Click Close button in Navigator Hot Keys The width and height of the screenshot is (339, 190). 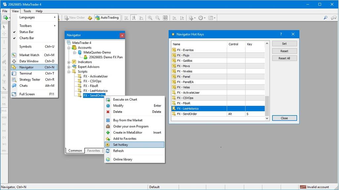coord(284,118)
